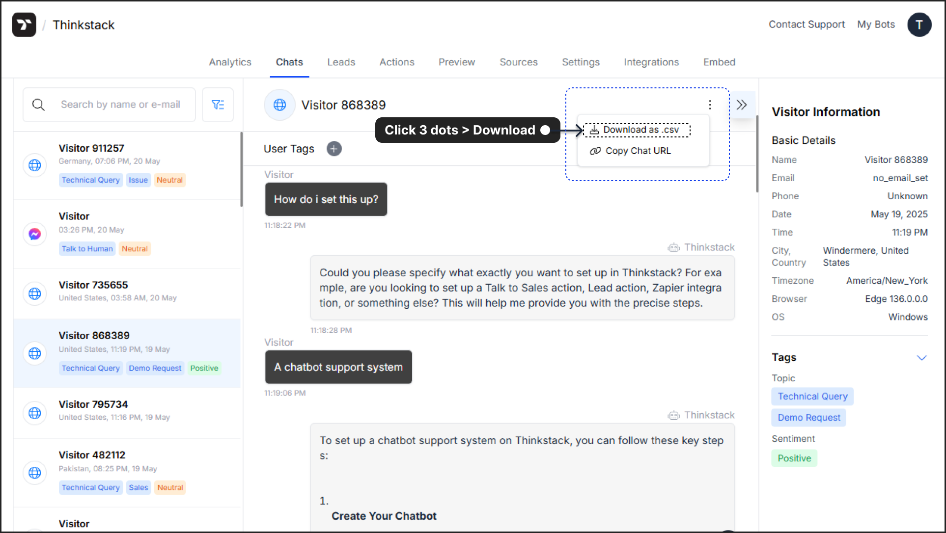
Task: Collapse the visitor info panel with double chevron
Action: pos(742,105)
